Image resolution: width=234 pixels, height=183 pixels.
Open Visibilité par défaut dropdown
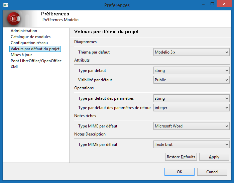pyautogui.click(x=191, y=80)
